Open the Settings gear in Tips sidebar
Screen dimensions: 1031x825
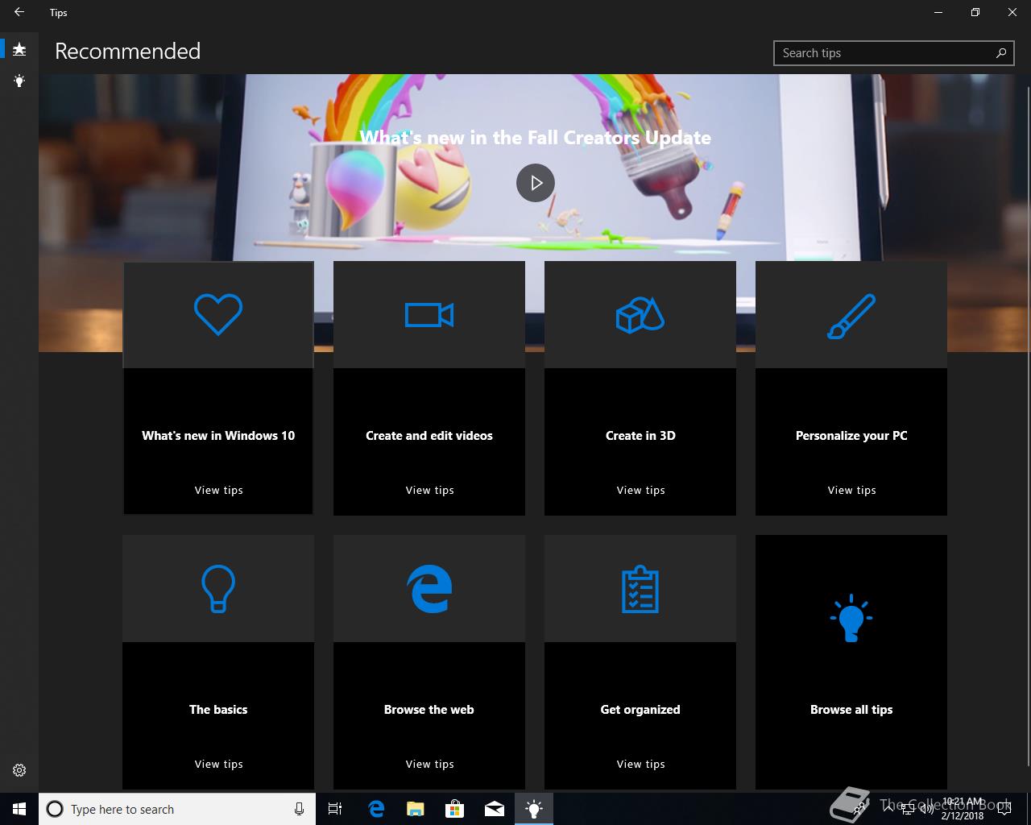coord(19,770)
